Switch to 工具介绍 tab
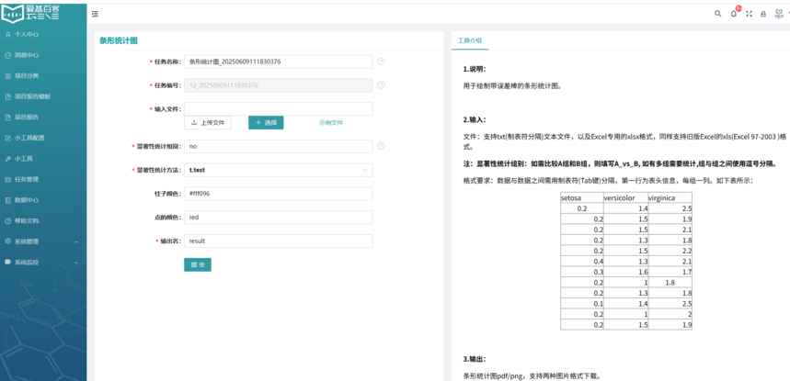This screenshot has width=790, height=381. 470,41
